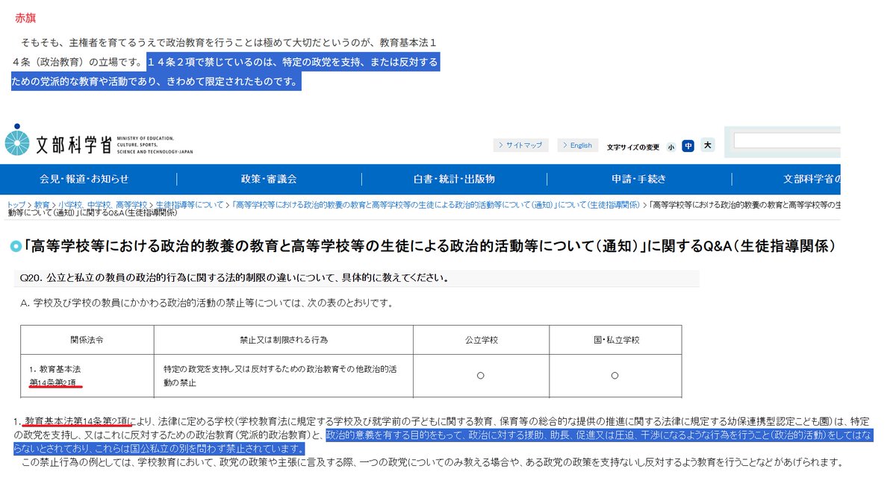Click the Q20 question heading

pyautogui.click(x=234, y=279)
